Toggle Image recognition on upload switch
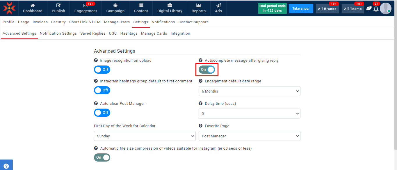The image size is (397, 170). point(102,70)
